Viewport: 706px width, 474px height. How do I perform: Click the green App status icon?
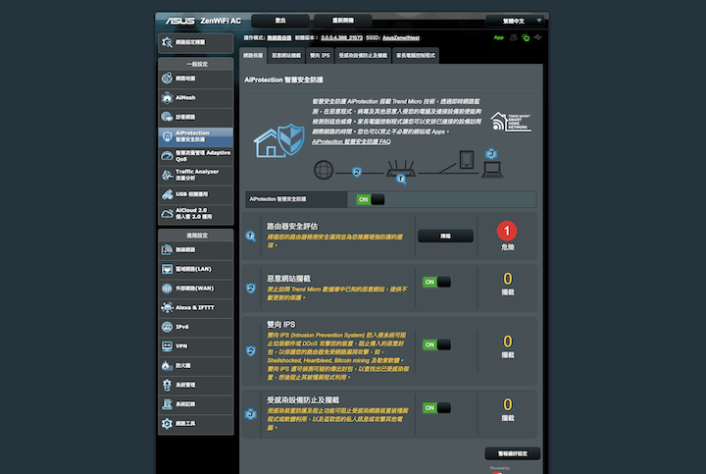[x=498, y=38]
